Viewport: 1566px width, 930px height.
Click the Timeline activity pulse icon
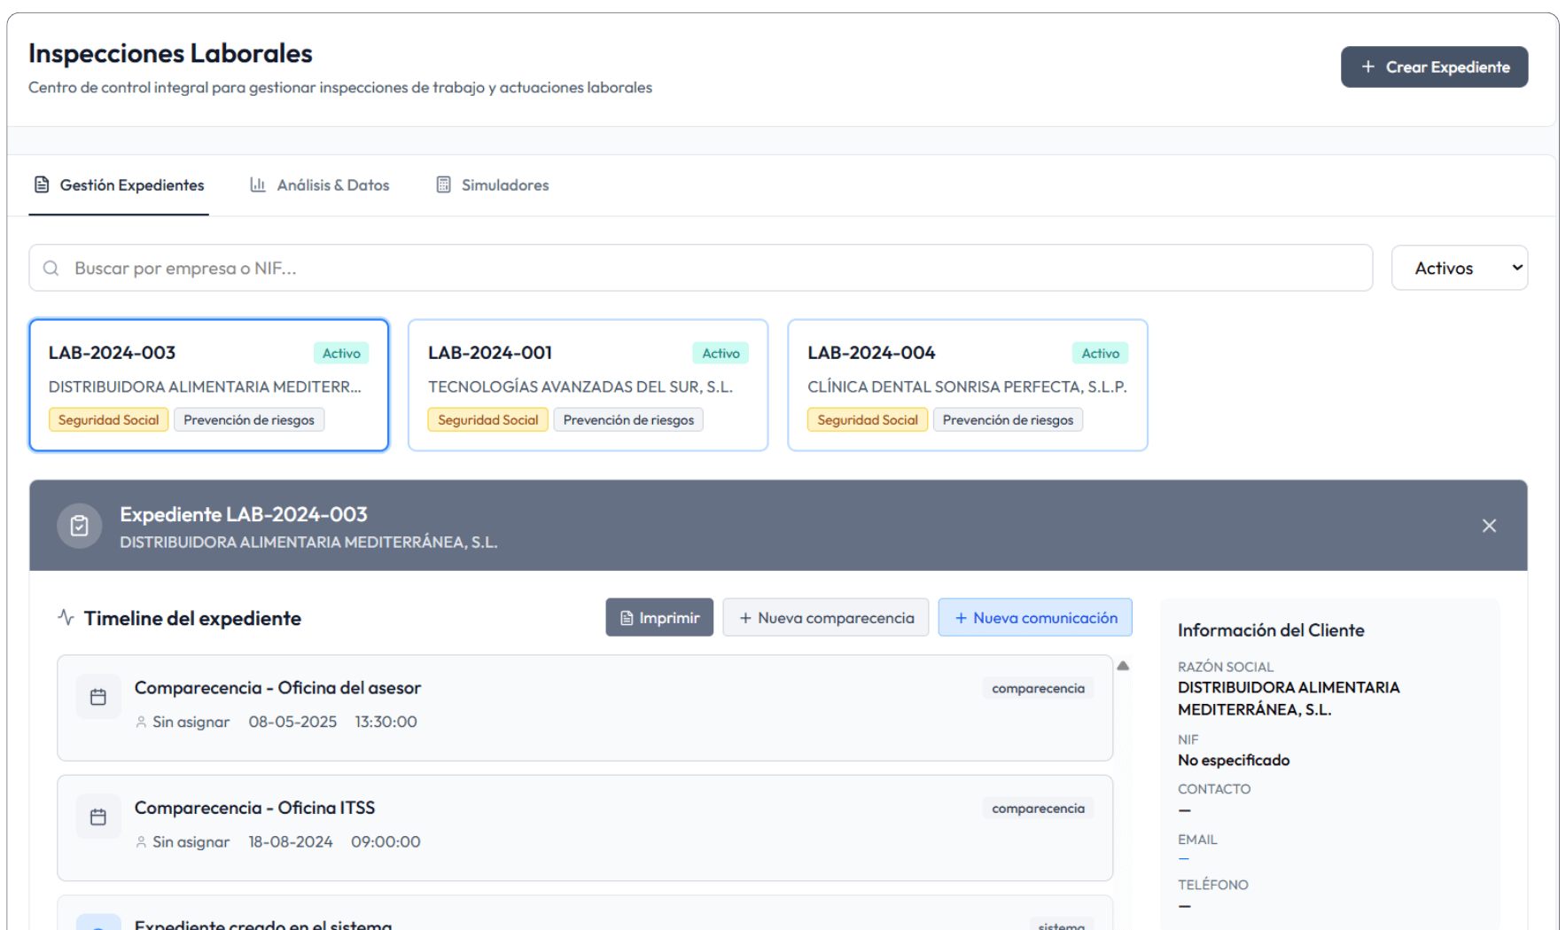click(66, 617)
